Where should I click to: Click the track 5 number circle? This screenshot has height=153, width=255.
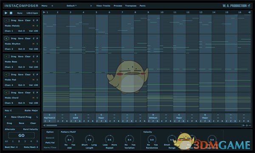coord(6,93)
